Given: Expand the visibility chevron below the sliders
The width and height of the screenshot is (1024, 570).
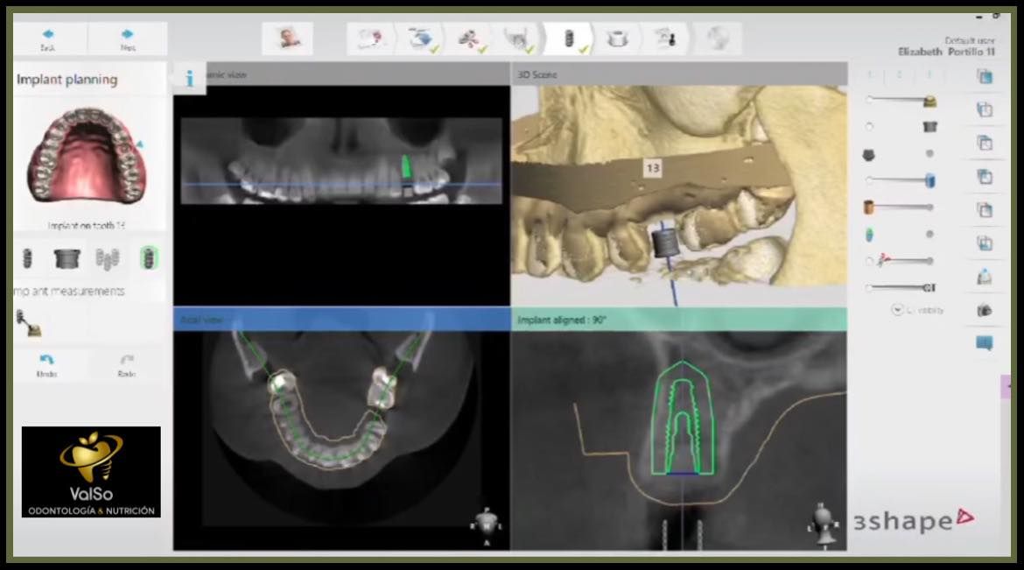Looking at the screenshot, I should (x=897, y=310).
